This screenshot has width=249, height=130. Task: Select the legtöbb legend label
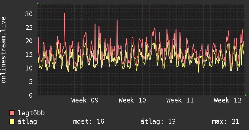31,113
